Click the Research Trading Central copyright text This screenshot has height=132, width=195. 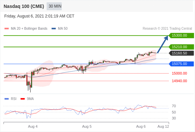click(167, 29)
